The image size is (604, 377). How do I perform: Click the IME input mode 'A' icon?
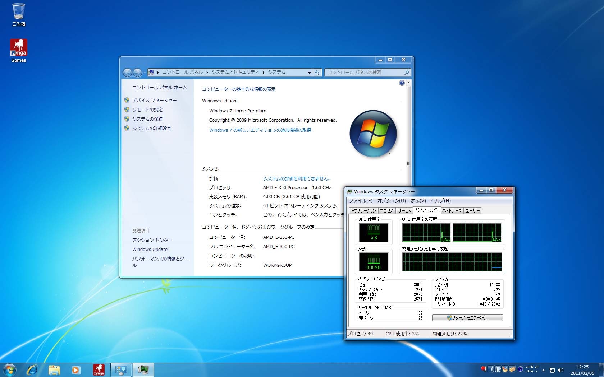pos(491,369)
